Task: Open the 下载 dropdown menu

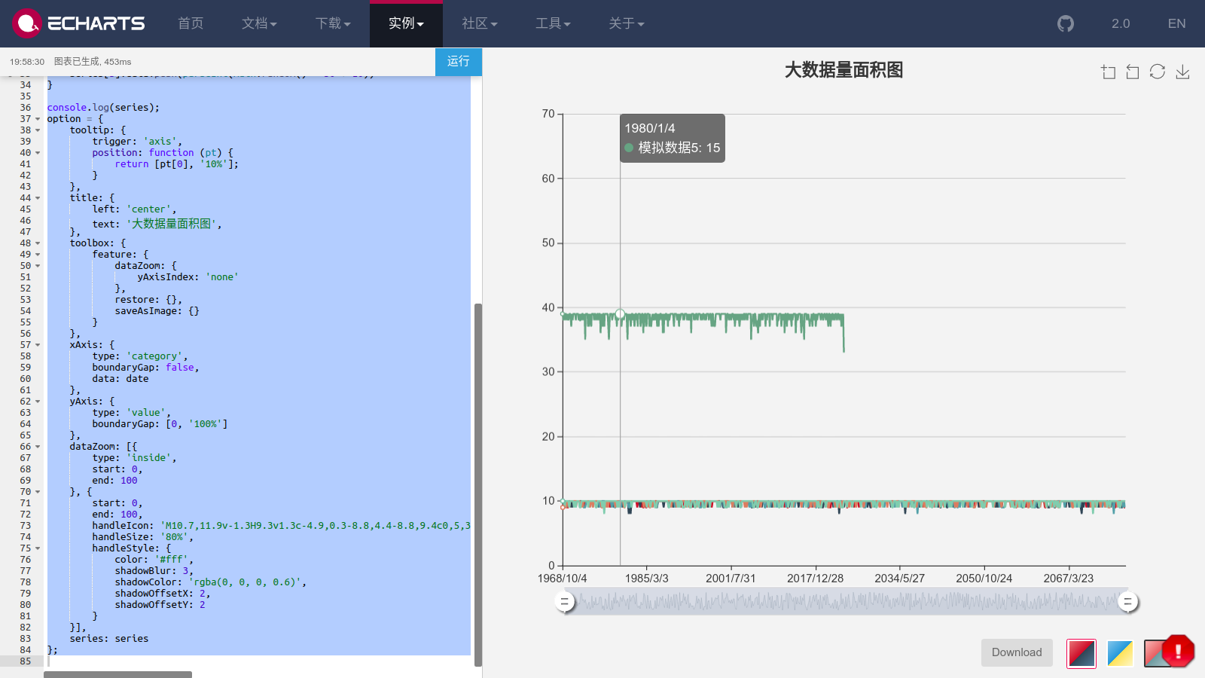Action: [332, 23]
